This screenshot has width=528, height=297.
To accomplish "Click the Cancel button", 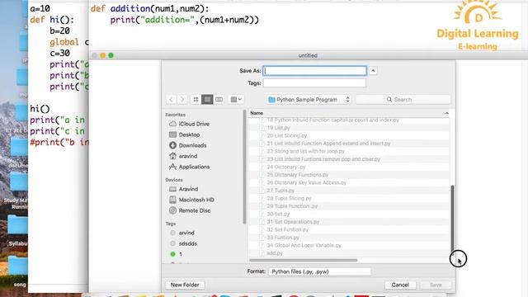I will coord(400,285).
